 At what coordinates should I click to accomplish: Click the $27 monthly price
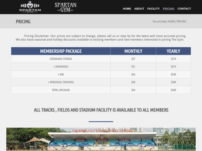(133, 59)
